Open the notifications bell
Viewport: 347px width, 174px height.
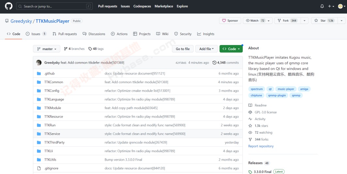pyautogui.click(x=322, y=6)
